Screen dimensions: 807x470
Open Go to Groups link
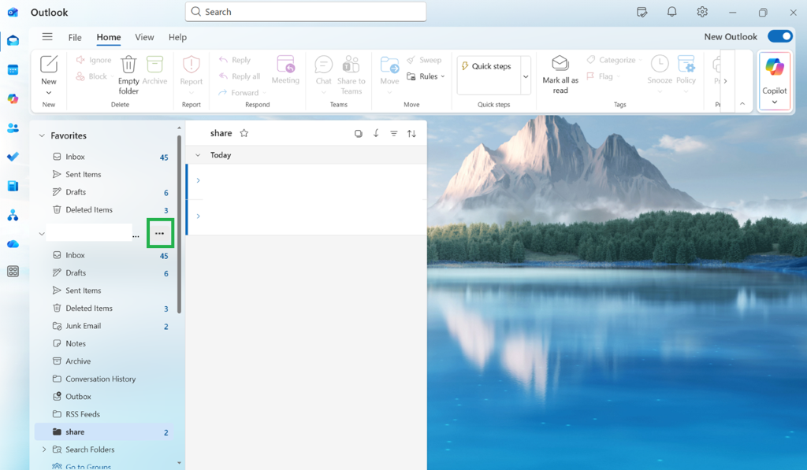[x=88, y=466]
